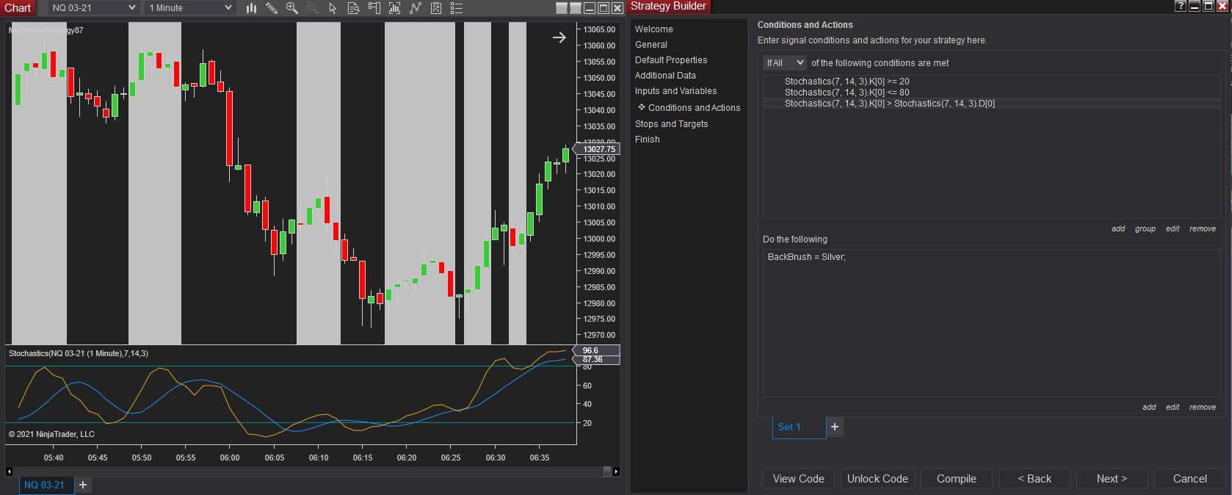1232x495 pixels.
Task: Click add link under conditions list
Action: click(1118, 229)
